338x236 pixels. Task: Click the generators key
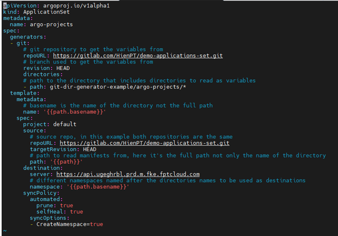27,37
